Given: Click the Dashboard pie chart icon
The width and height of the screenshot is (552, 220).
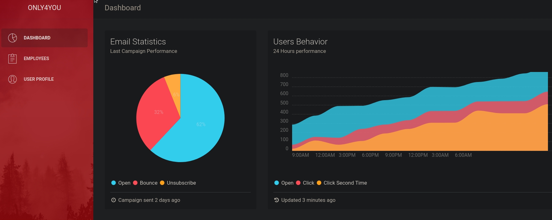Looking at the screenshot, I should pyautogui.click(x=13, y=38).
